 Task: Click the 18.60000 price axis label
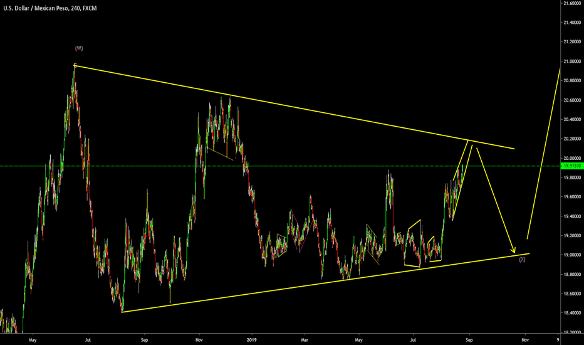(x=572, y=294)
